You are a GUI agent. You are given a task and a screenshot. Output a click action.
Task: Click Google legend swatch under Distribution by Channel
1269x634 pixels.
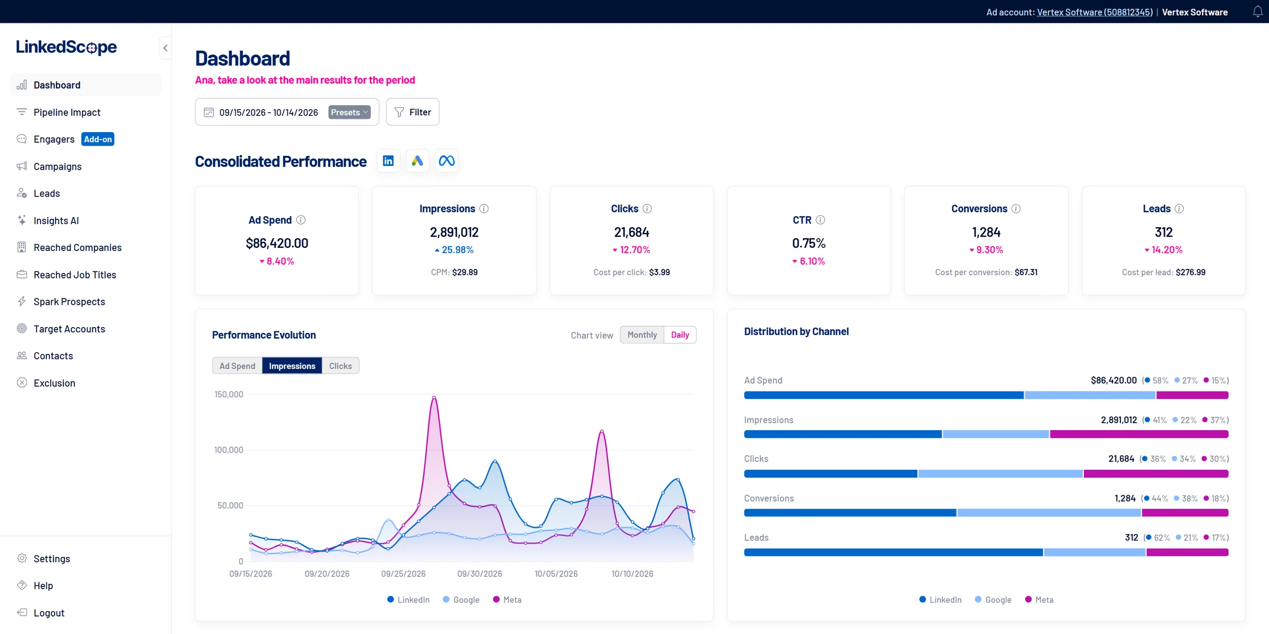[x=978, y=600]
